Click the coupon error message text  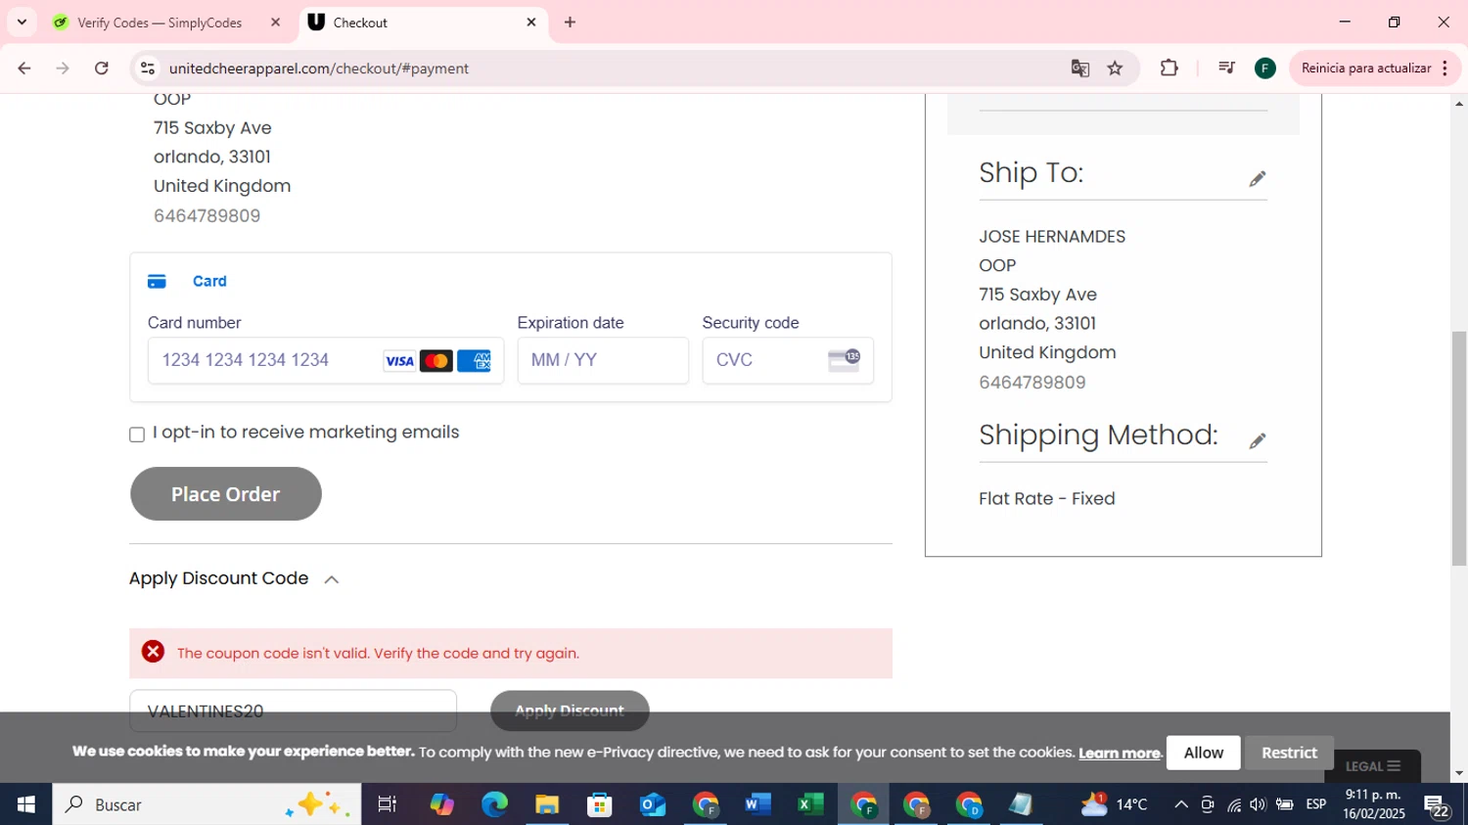(378, 654)
